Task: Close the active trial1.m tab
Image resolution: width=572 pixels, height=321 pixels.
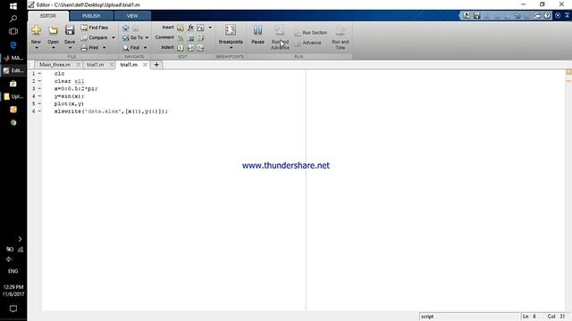Action: 145,65
